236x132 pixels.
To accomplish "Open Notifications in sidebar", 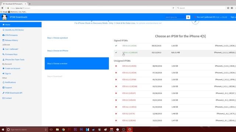I will tap(9, 82).
